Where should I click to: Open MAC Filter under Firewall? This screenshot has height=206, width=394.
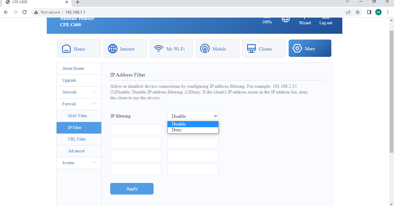(79, 116)
